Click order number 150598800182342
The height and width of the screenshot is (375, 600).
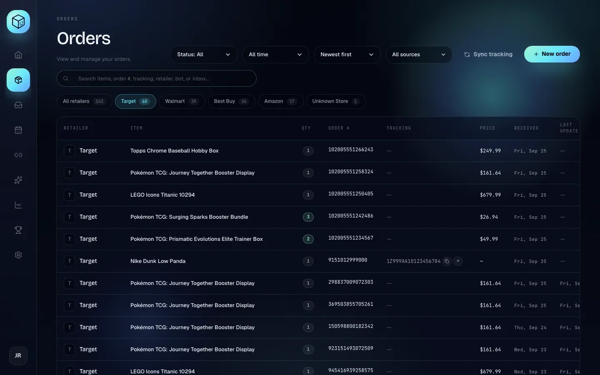[x=351, y=326]
